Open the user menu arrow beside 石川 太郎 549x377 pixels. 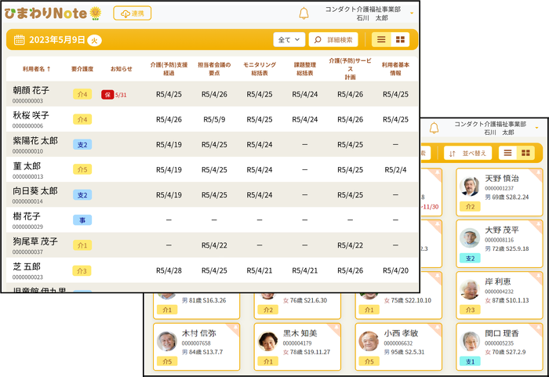pos(412,13)
